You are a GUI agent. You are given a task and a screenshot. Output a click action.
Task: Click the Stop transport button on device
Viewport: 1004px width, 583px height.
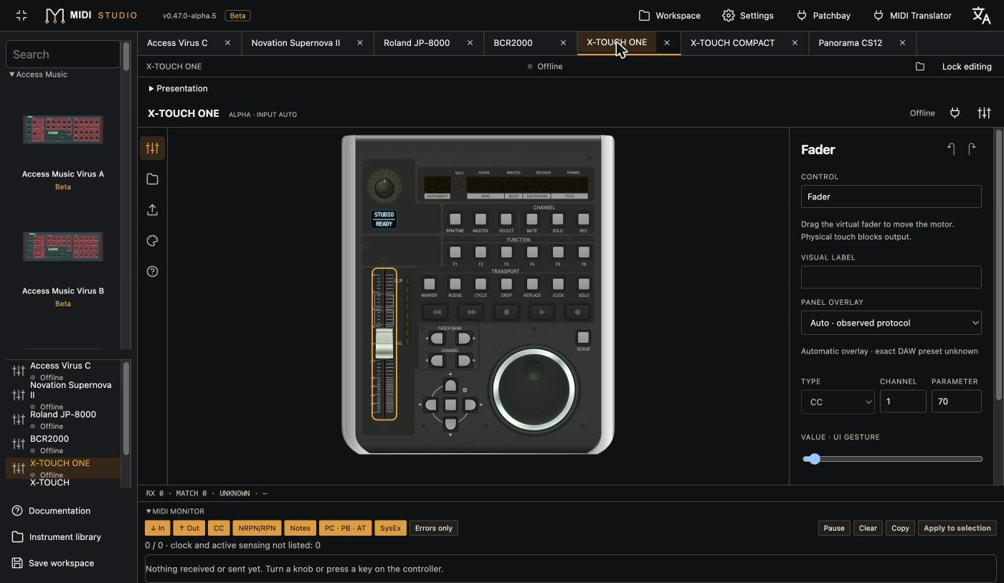click(506, 312)
